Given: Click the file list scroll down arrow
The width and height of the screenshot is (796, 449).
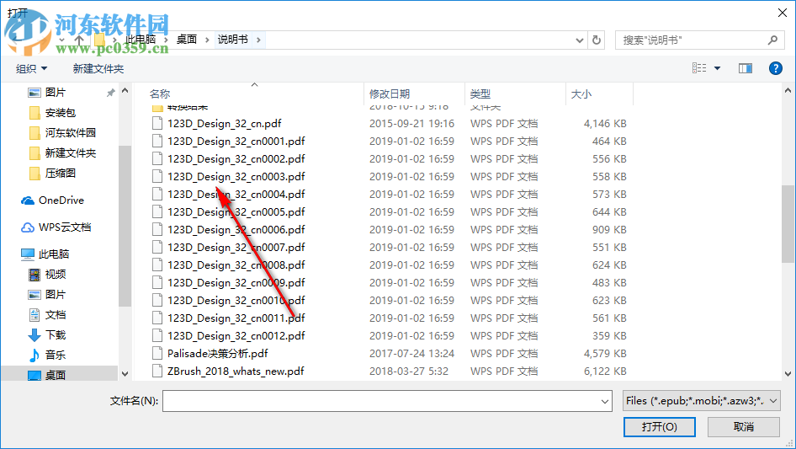Looking at the screenshot, I should click(x=788, y=374).
